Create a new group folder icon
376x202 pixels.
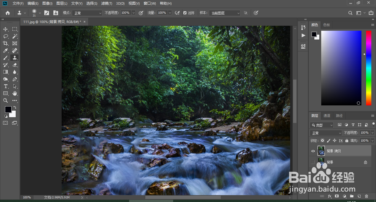352,196
